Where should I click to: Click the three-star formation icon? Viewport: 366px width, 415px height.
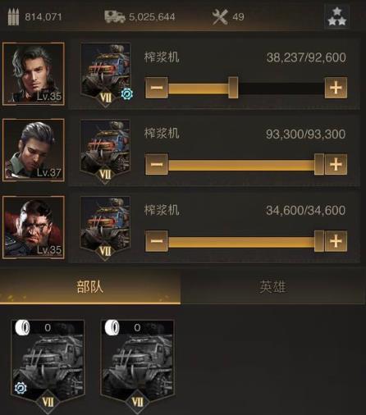click(336, 16)
